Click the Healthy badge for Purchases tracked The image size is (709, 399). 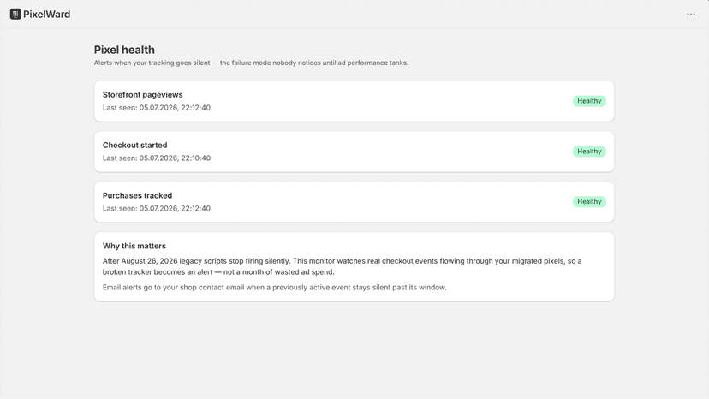coord(589,202)
